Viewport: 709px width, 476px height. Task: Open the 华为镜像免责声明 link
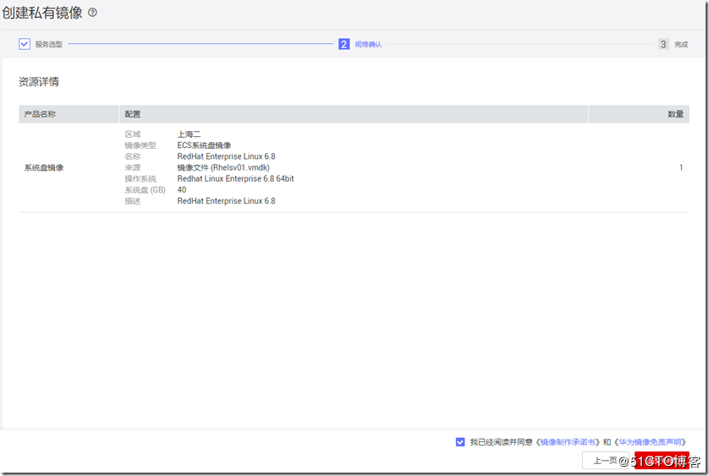coord(650,441)
